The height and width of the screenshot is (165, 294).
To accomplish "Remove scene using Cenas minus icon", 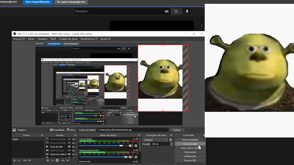I will click(x=19, y=160).
